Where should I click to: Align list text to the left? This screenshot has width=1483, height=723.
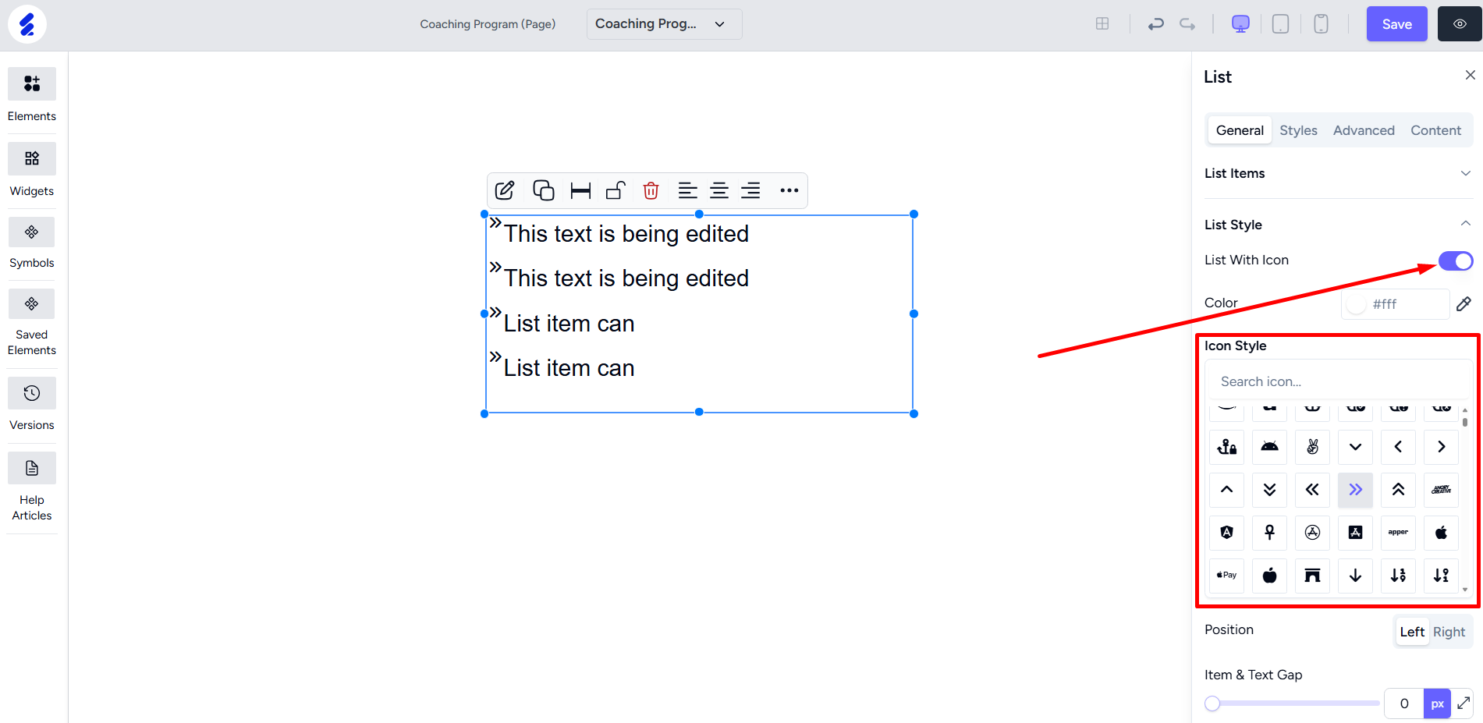point(687,190)
